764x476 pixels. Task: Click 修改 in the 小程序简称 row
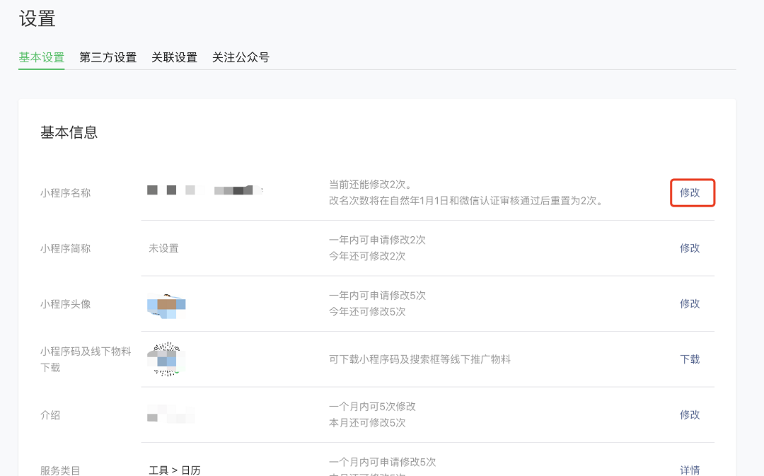690,248
